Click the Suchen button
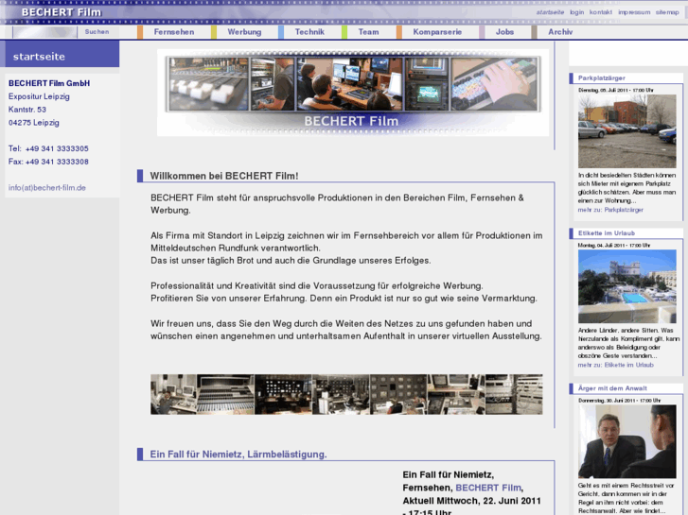The height and width of the screenshot is (515, 688). (x=97, y=32)
